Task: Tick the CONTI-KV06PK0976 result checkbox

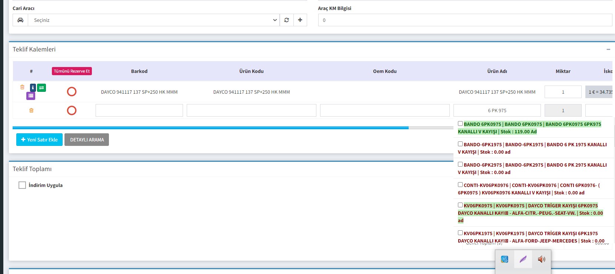Action: [x=460, y=185]
